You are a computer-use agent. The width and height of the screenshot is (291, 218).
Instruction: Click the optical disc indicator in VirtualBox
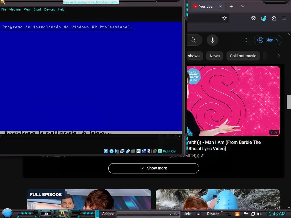point(111,151)
